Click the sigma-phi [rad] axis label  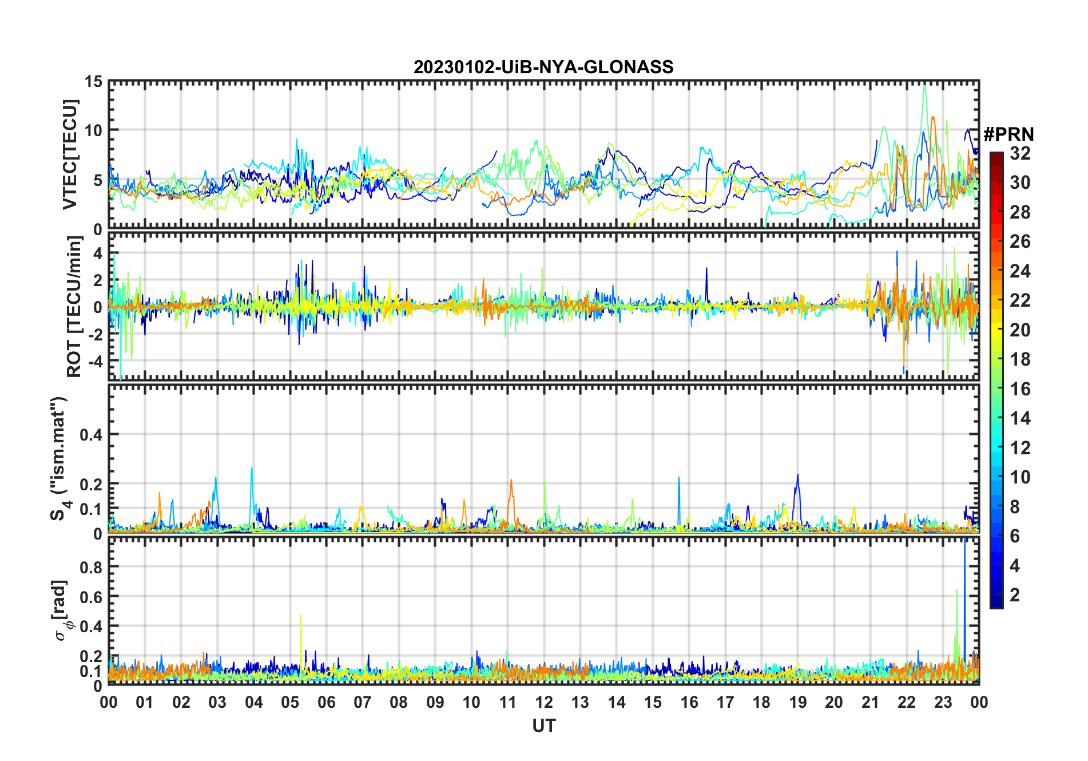61,610
